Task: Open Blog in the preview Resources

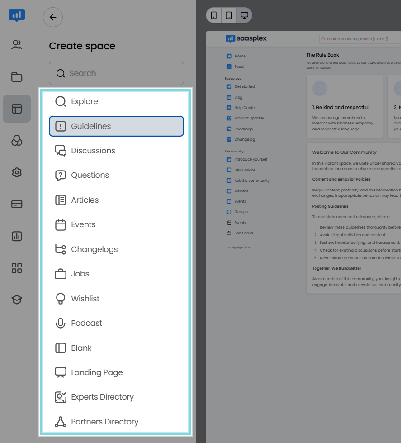Action: [235, 97]
